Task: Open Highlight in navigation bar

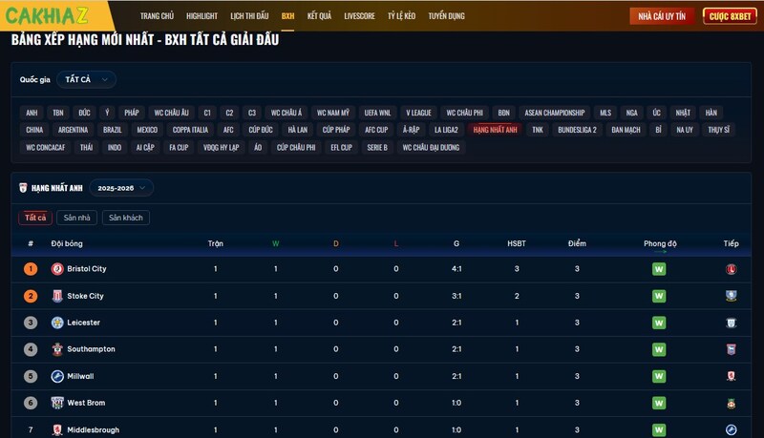Action: tap(202, 16)
